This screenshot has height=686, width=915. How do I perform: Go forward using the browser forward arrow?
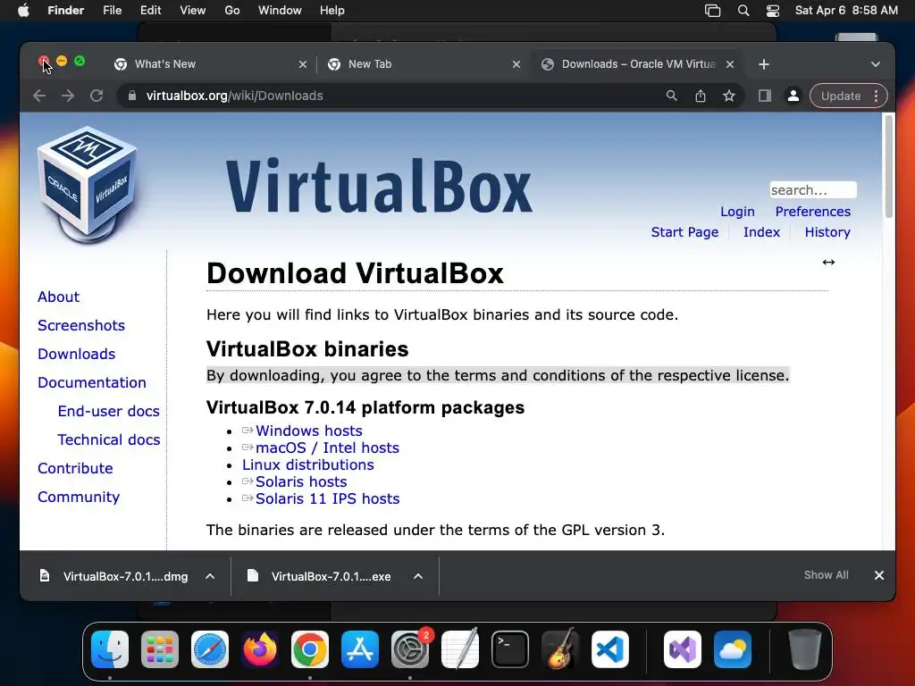click(x=68, y=96)
